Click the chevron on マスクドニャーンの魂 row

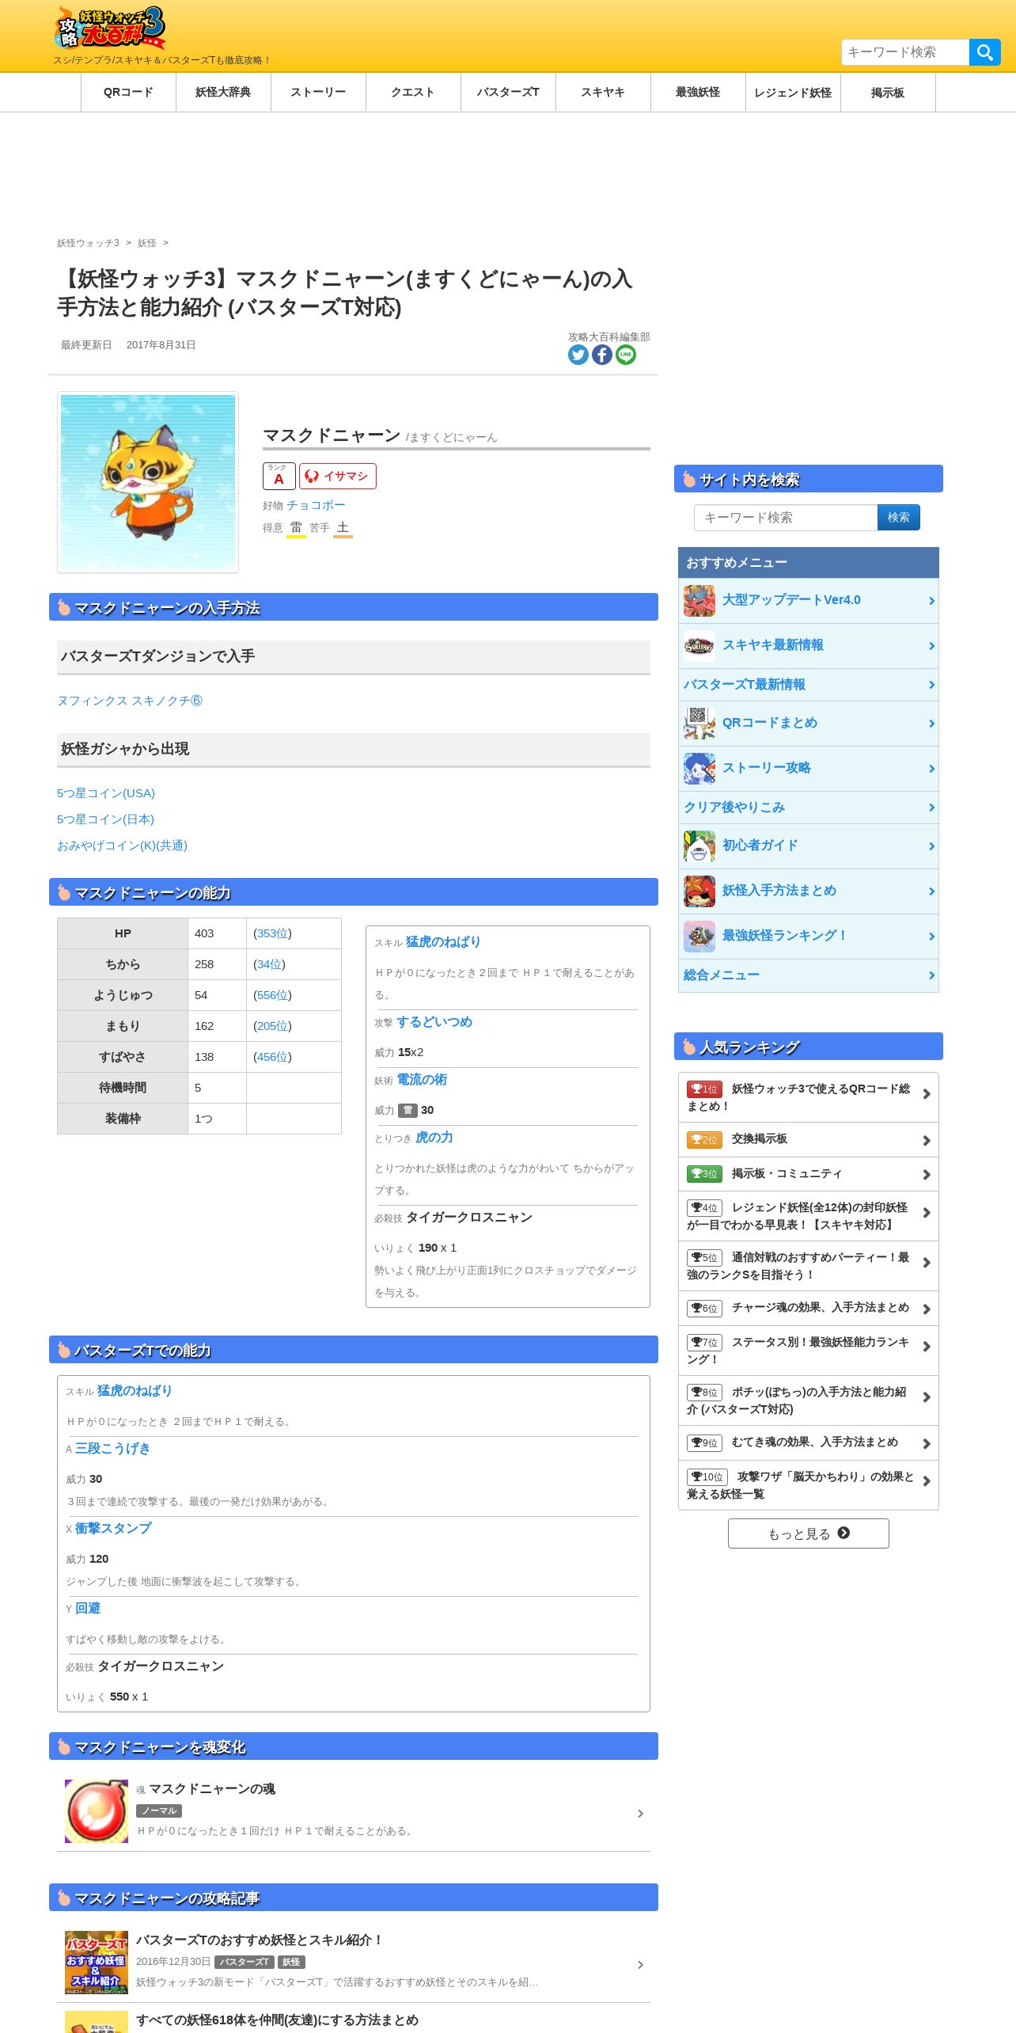click(640, 1814)
